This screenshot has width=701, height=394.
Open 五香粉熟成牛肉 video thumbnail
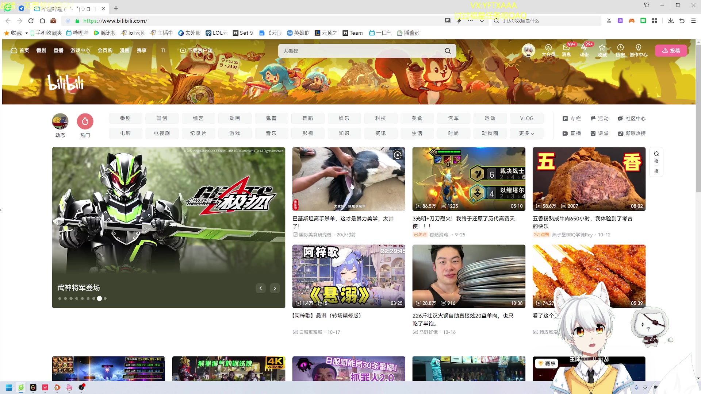tap(589, 179)
